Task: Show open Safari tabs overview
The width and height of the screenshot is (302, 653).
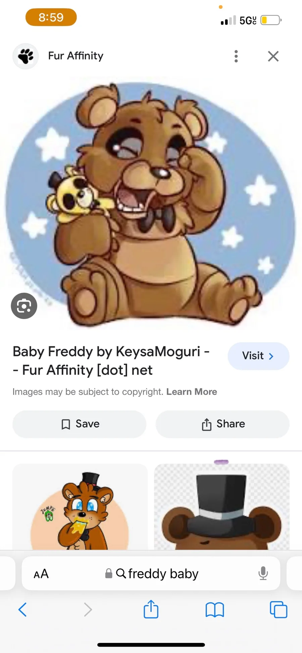Action: point(278,609)
